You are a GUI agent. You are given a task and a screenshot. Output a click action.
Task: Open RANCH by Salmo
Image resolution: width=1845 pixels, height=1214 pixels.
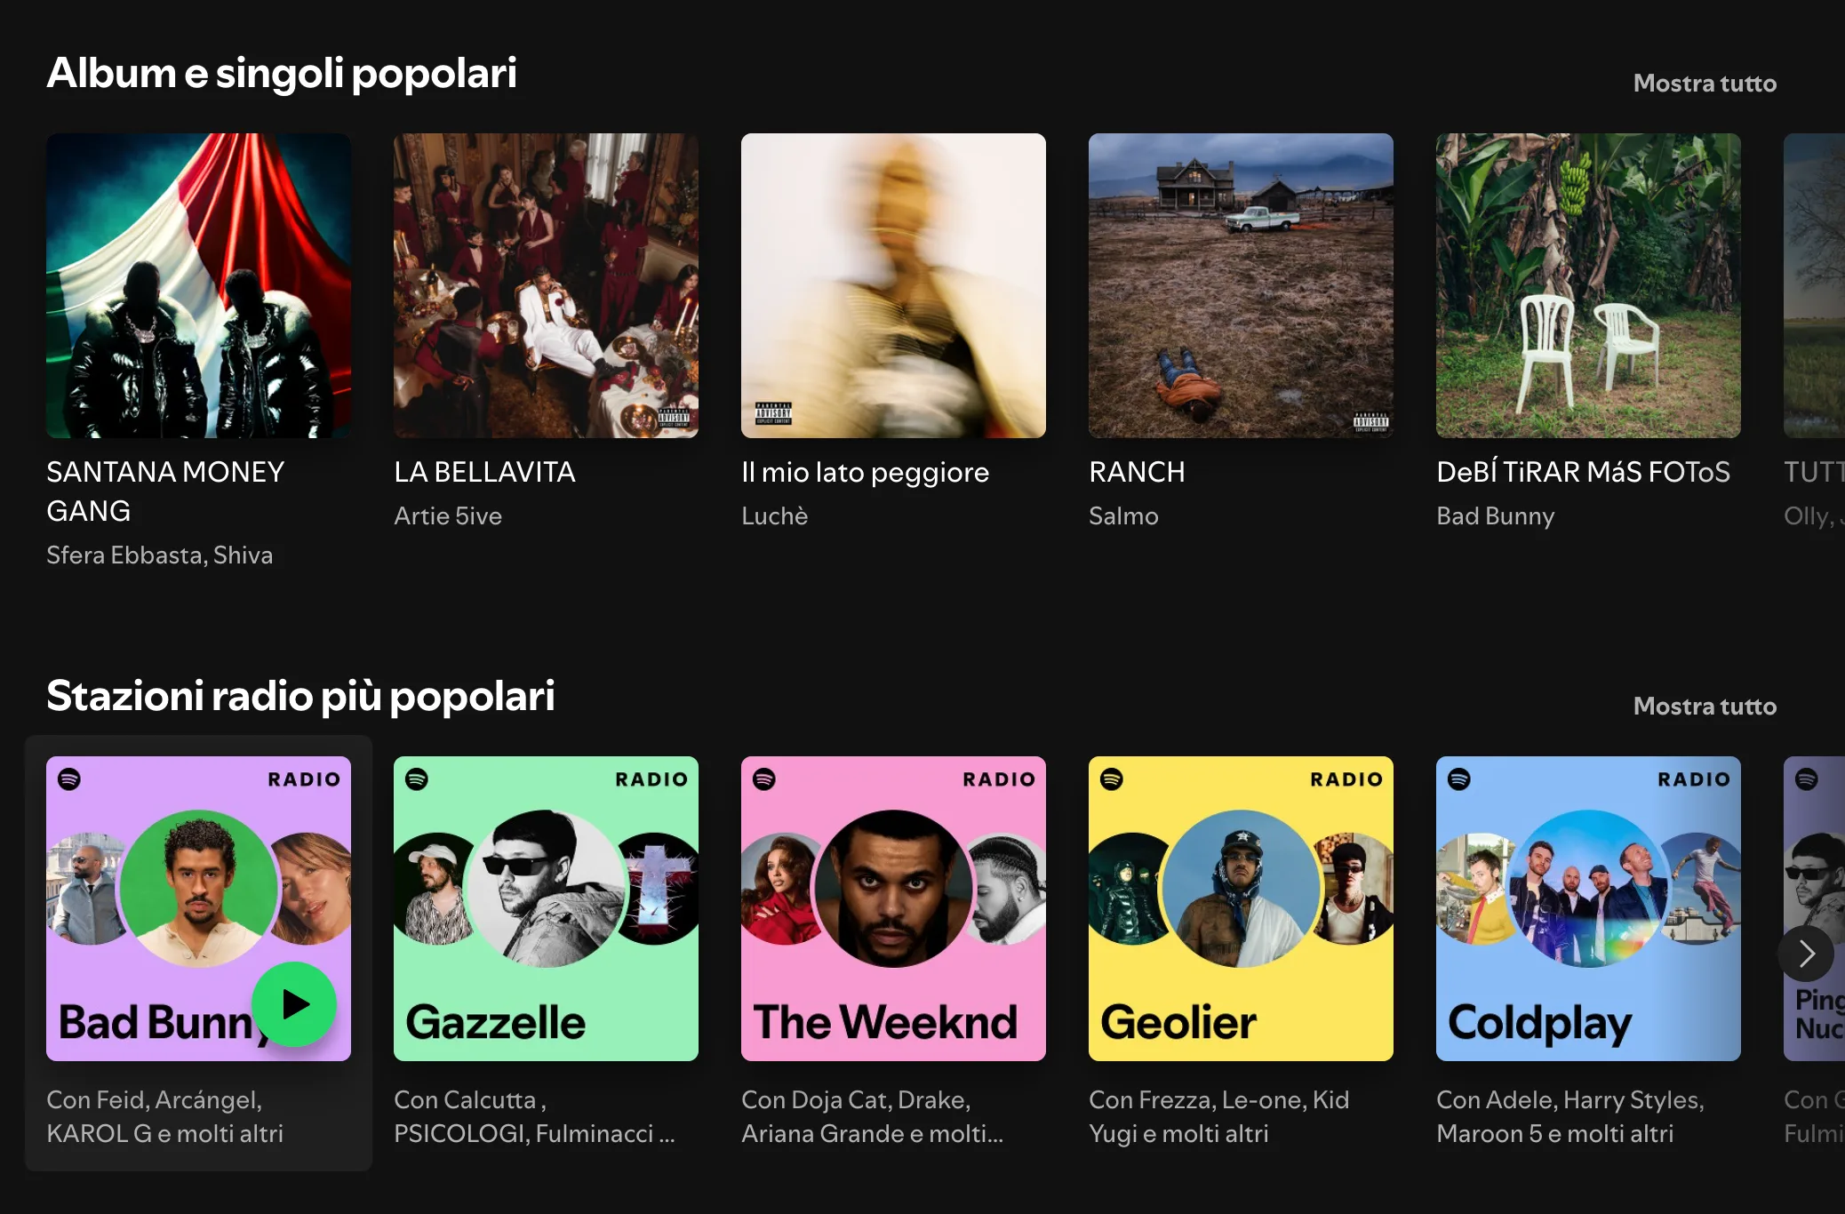click(x=1241, y=284)
